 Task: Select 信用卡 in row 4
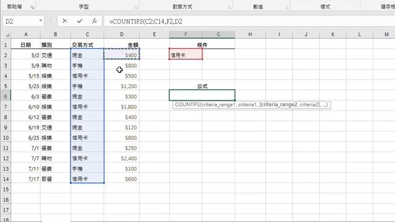pyautogui.click(x=88, y=76)
